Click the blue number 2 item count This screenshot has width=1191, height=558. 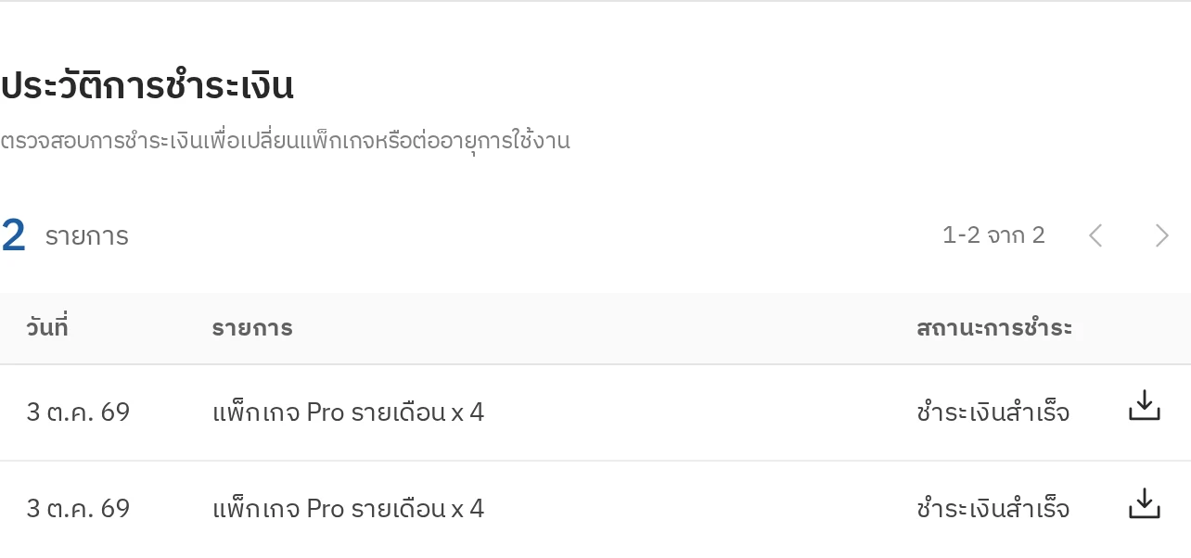(x=13, y=235)
